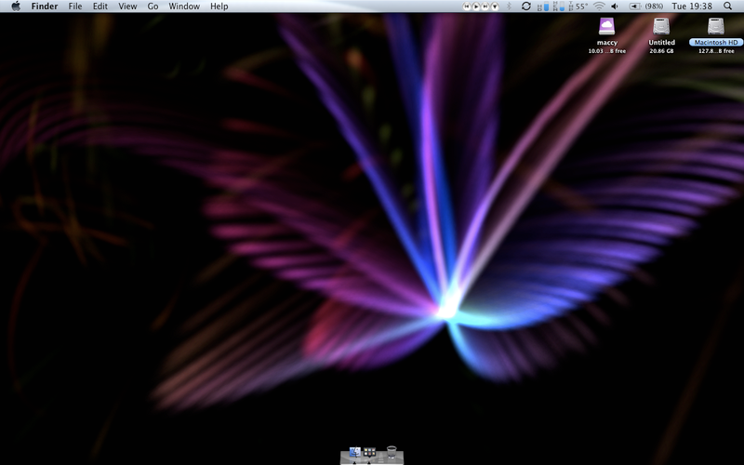The width and height of the screenshot is (744, 465).
Task: Click the maccy drive label
Action: 607,42
